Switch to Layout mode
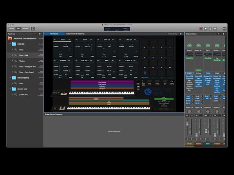The width and height of the screenshot is (234, 175). 11,29
